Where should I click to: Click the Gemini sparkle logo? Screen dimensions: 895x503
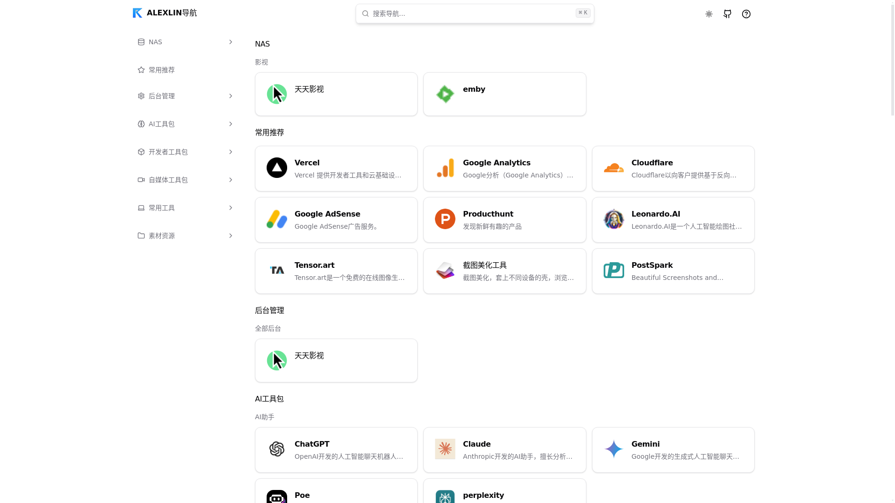(x=614, y=449)
